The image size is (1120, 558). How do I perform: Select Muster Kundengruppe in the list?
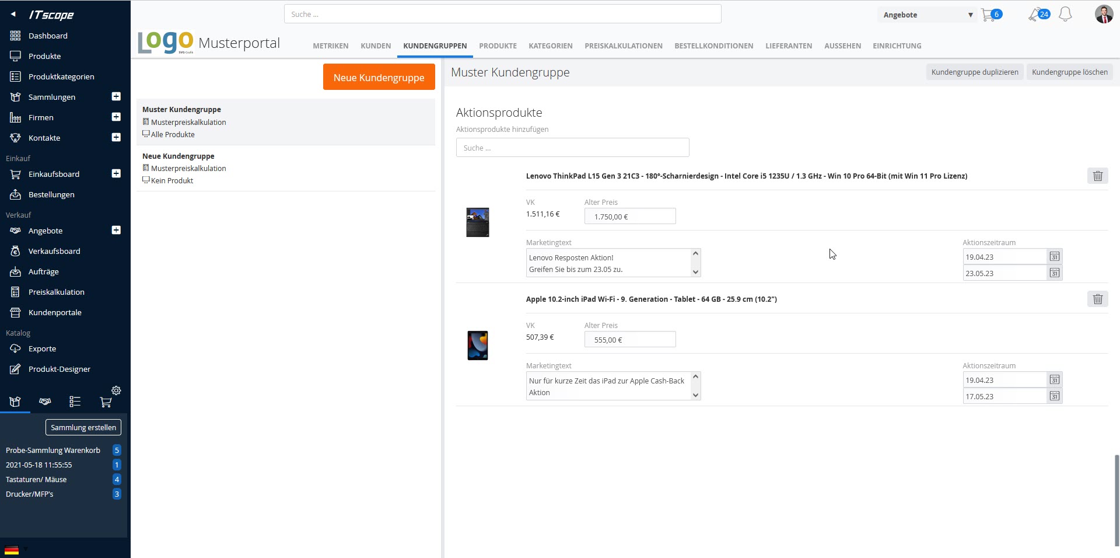pos(286,121)
